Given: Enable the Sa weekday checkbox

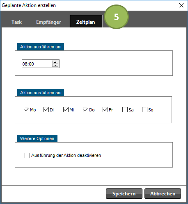Looking at the screenshot, I should pos(125,110).
